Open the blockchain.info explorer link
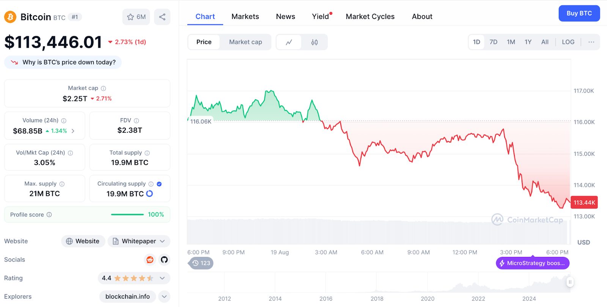The height and width of the screenshot is (307, 607). pyautogui.click(x=127, y=297)
